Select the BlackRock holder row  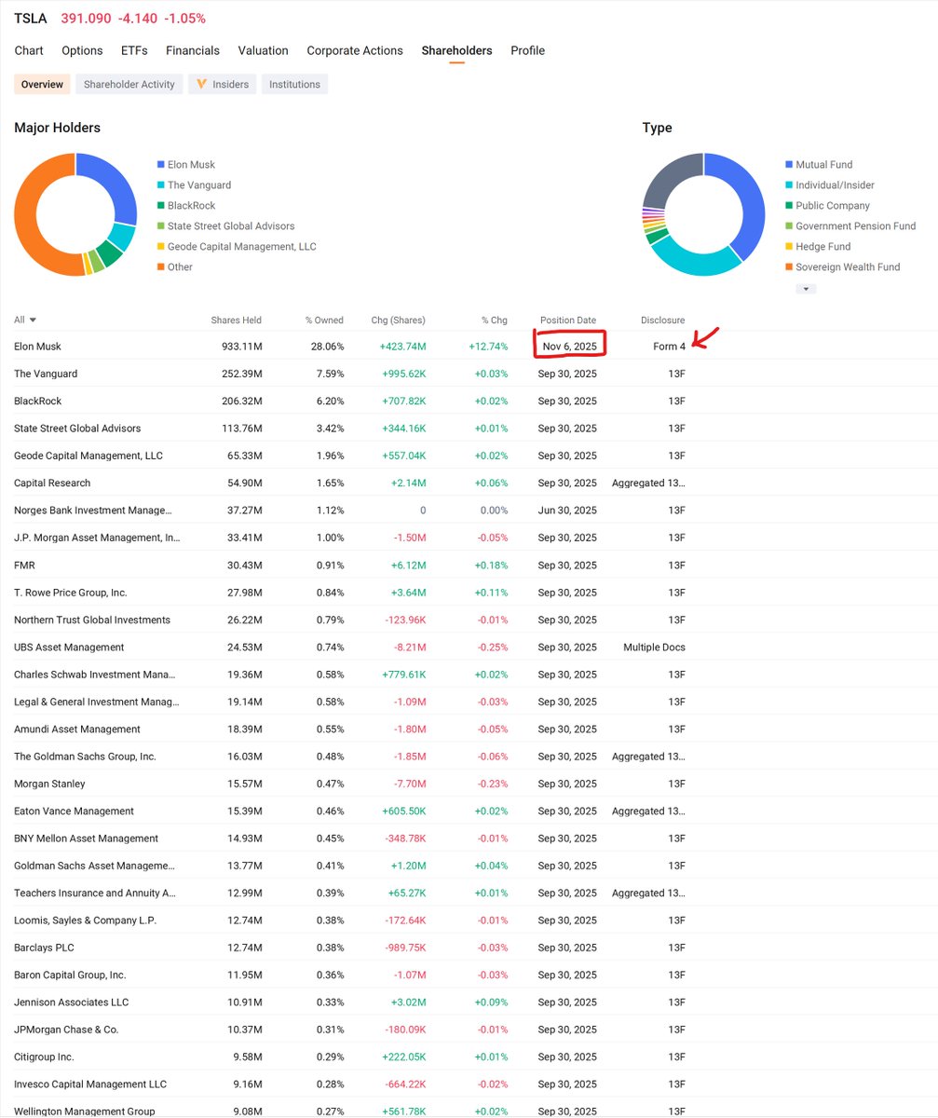click(x=469, y=401)
